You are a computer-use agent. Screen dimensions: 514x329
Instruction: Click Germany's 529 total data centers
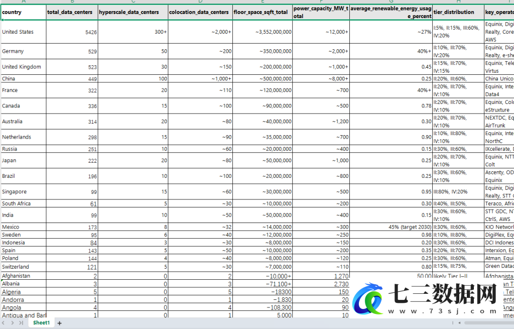click(72, 51)
